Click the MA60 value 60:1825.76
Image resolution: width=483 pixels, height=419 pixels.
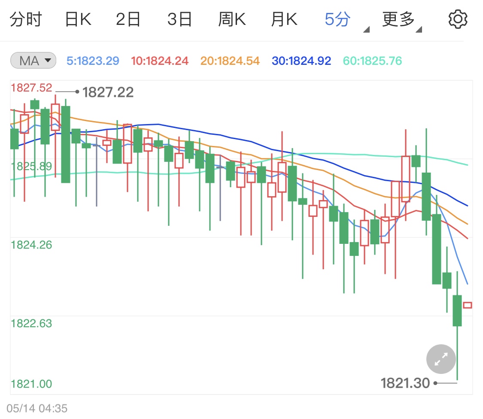(x=372, y=61)
